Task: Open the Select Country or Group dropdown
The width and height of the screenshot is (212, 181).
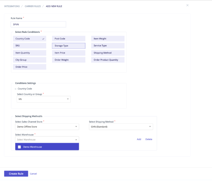Action: 43,99
